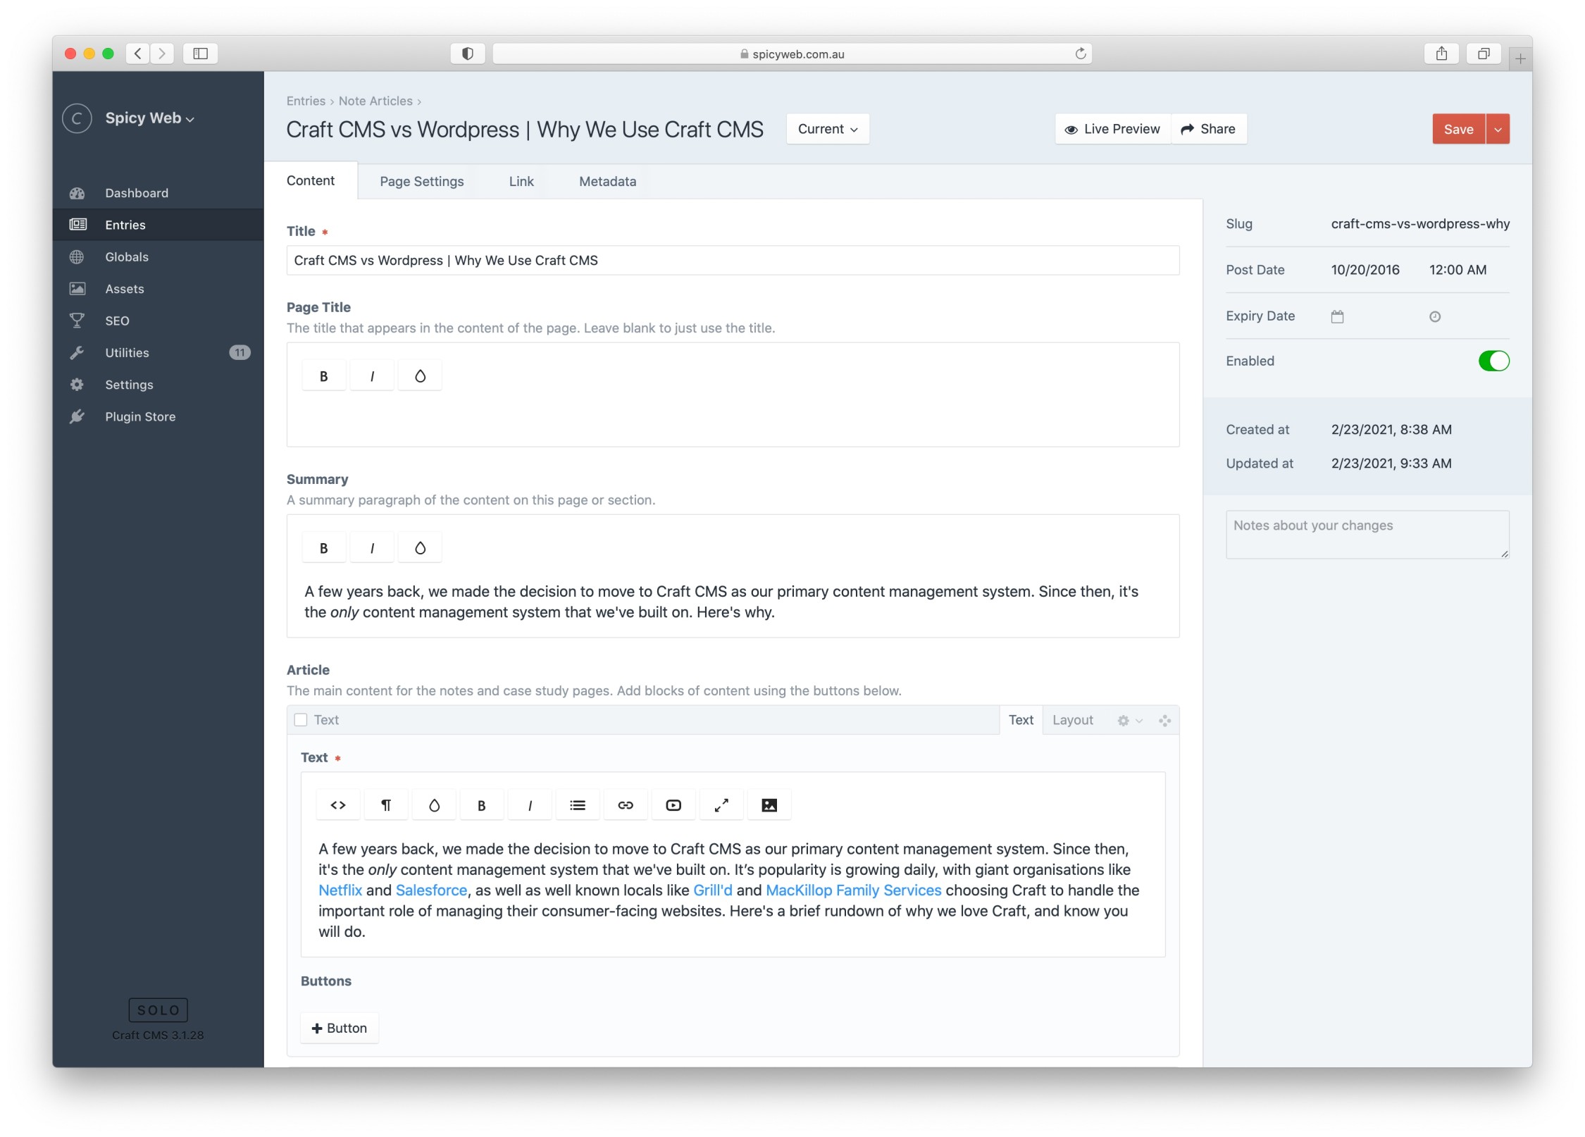Pick Expiry Date calendar icon
Image resolution: width=1585 pixels, height=1137 pixels.
click(1337, 317)
